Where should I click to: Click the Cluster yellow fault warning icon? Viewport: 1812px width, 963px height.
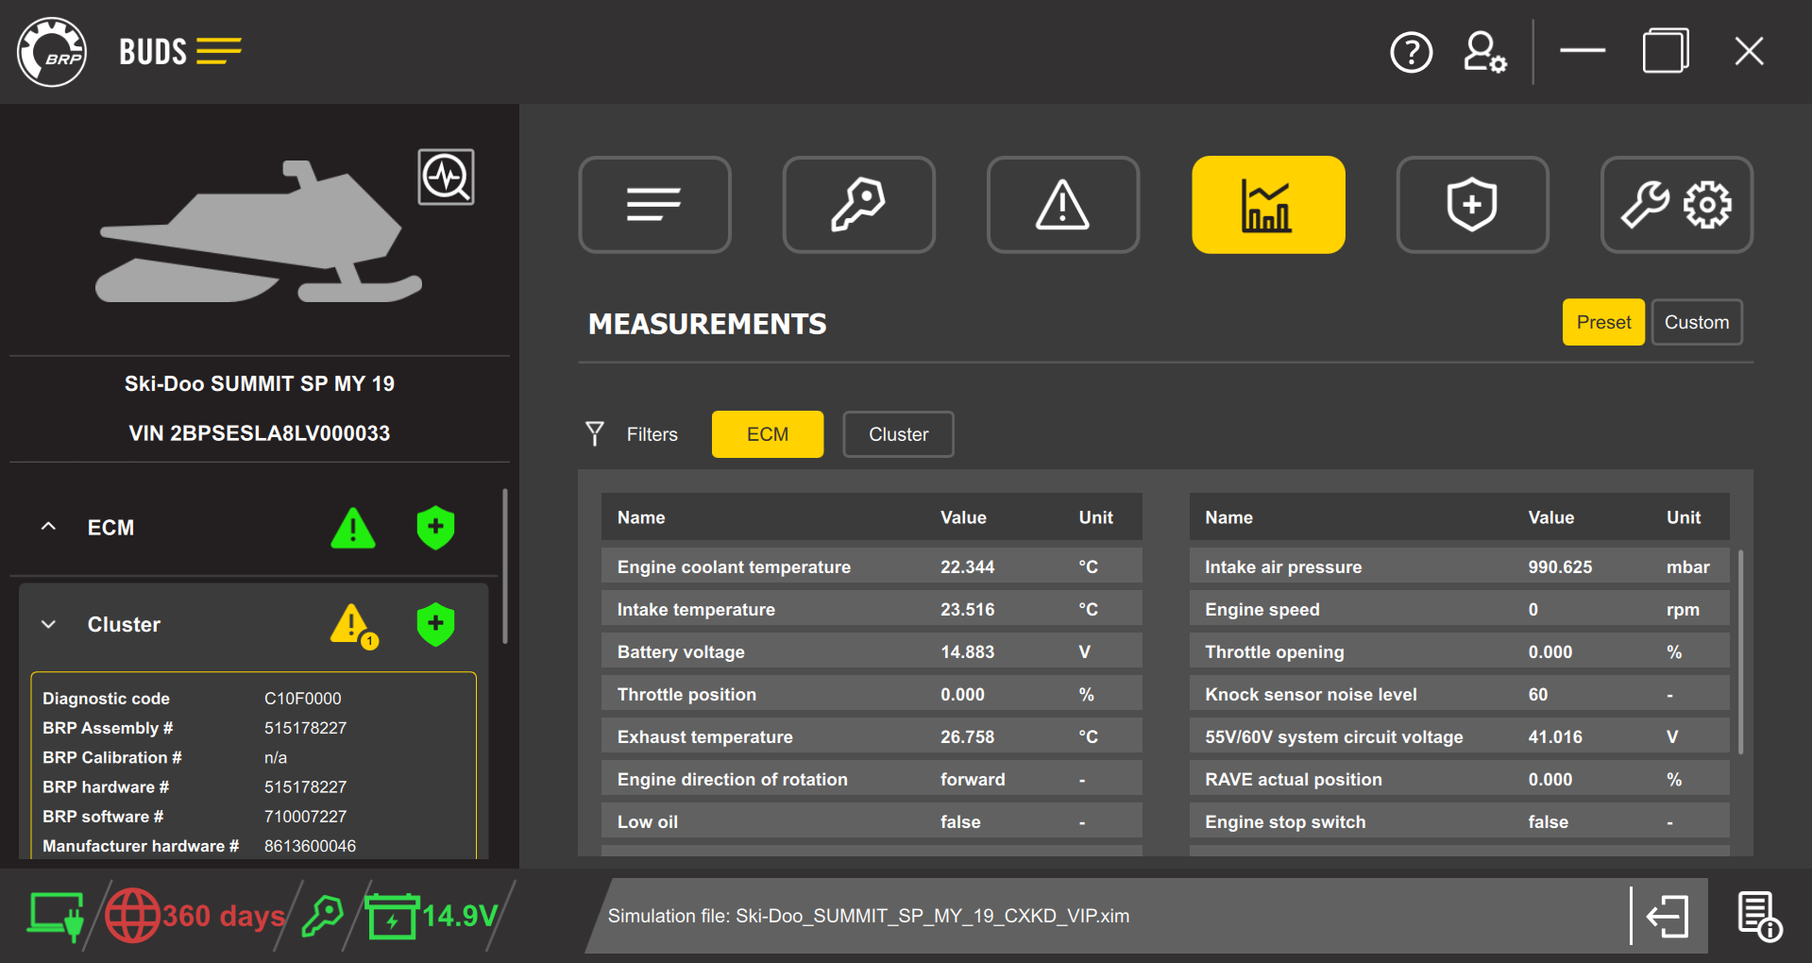pos(352,625)
